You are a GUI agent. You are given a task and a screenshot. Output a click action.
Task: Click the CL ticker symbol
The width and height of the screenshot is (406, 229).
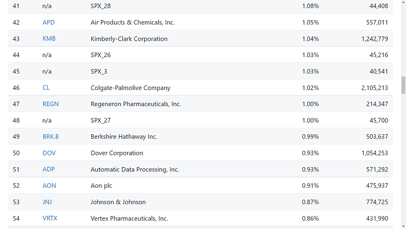coord(46,88)
